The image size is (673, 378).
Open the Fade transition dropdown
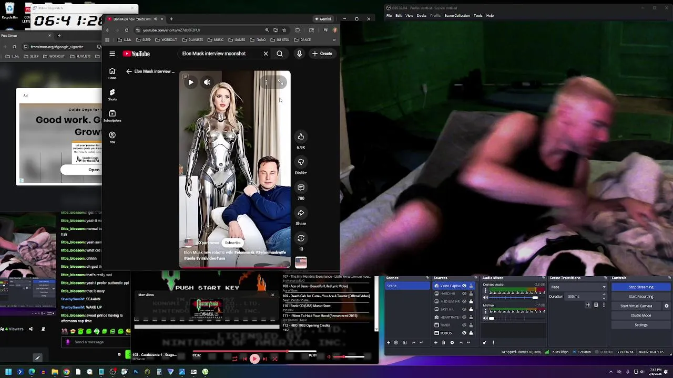click(578, 287)
